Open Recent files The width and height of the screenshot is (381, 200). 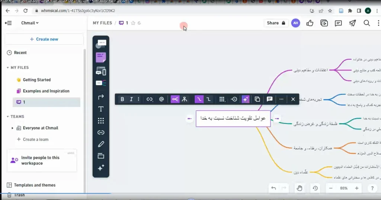tap(17, 53)
